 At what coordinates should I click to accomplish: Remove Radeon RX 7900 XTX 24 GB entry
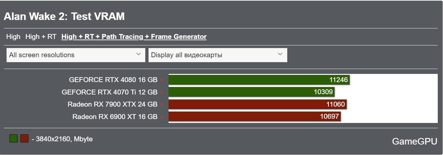(x=162, y=105)
